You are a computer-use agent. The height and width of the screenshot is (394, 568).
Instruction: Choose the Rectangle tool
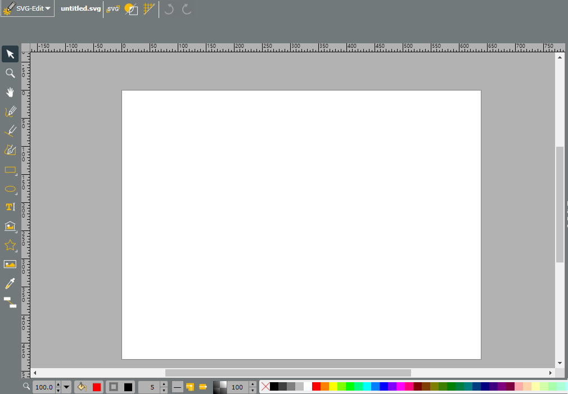(x=10, y=170)
